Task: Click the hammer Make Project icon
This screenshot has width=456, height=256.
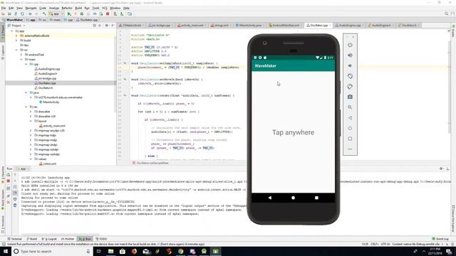Action: [x=44, y=14]
